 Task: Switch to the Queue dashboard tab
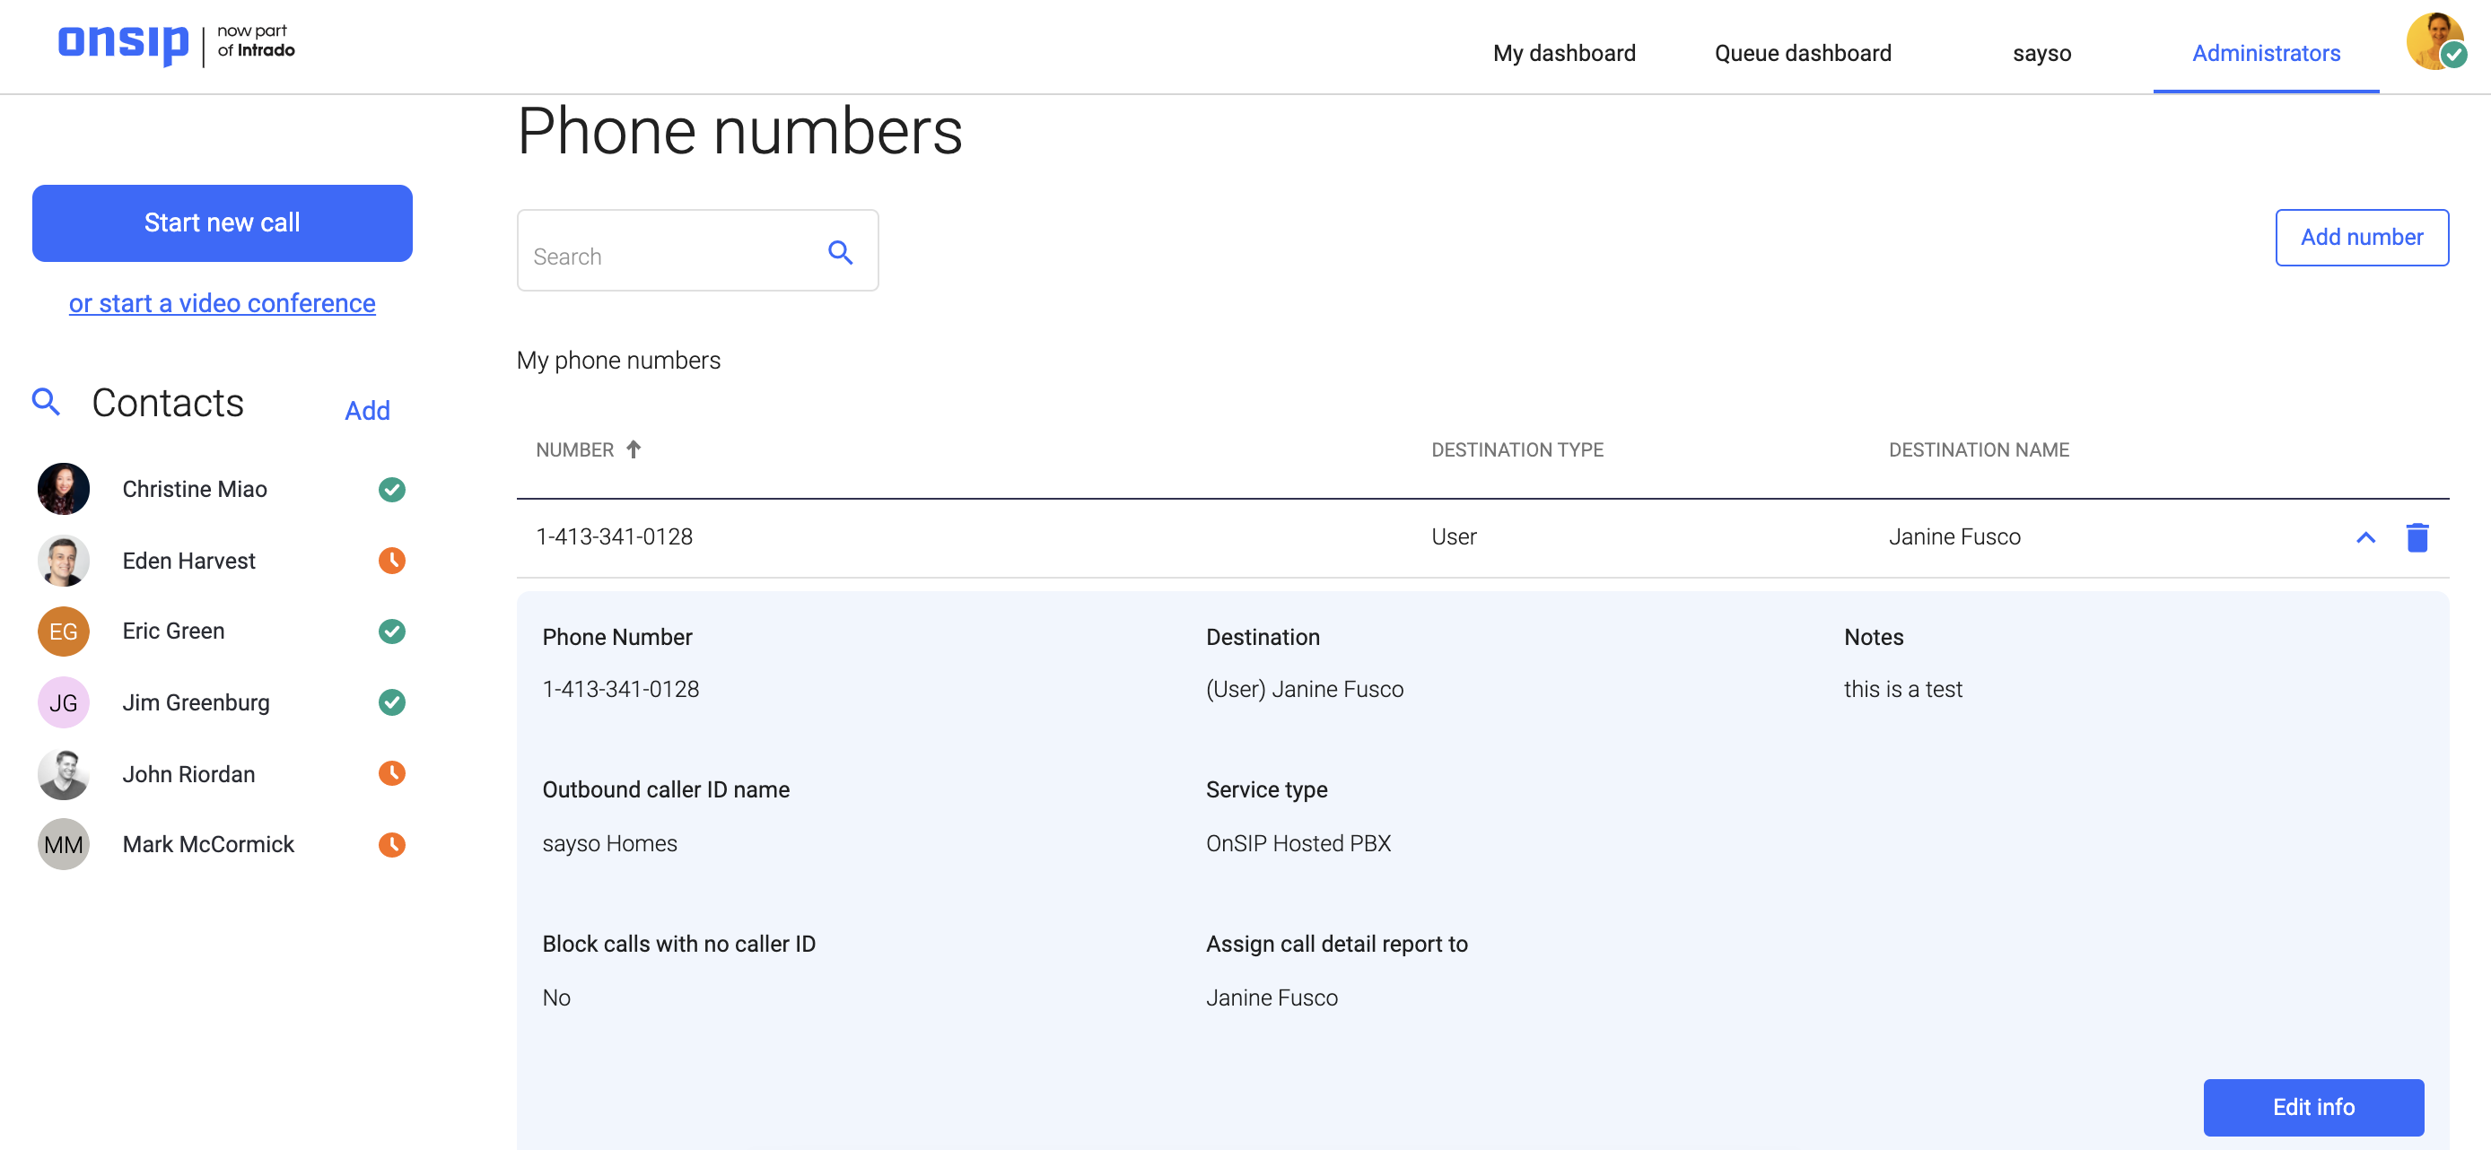pos(1802,53)
